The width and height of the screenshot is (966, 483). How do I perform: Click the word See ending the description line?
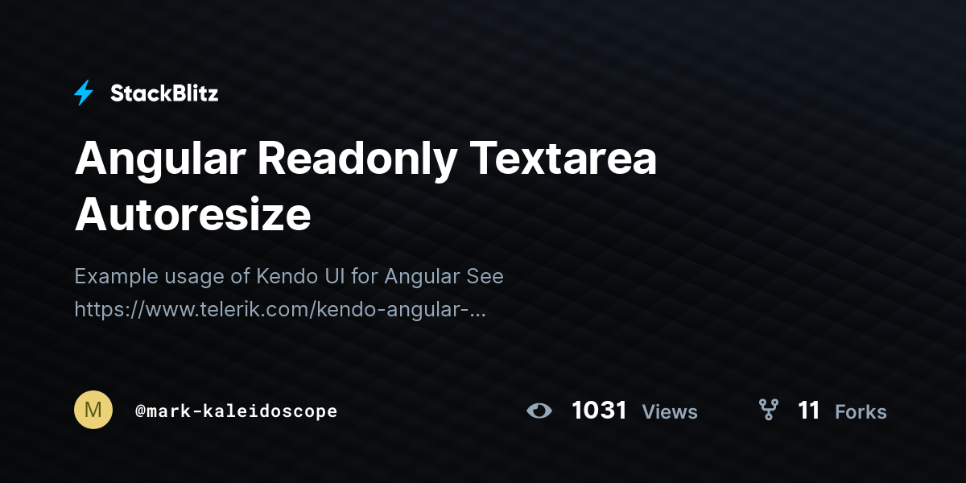coord(485,276)
